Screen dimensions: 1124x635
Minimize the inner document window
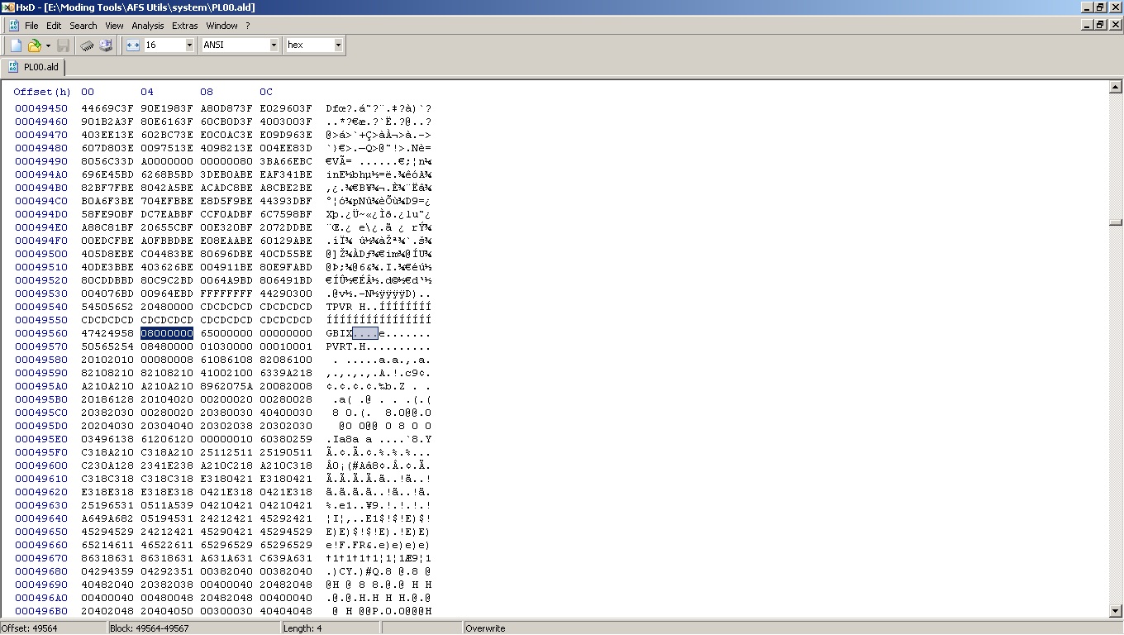(x=1088, y=25)
